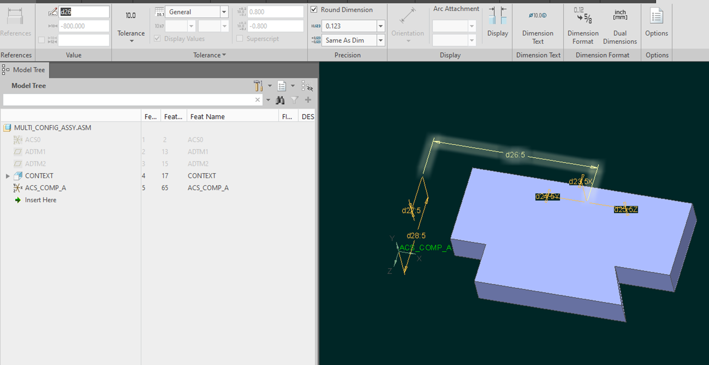
Task: Uncheck the Display Values checkbox
Action: [x=157, y=38]
